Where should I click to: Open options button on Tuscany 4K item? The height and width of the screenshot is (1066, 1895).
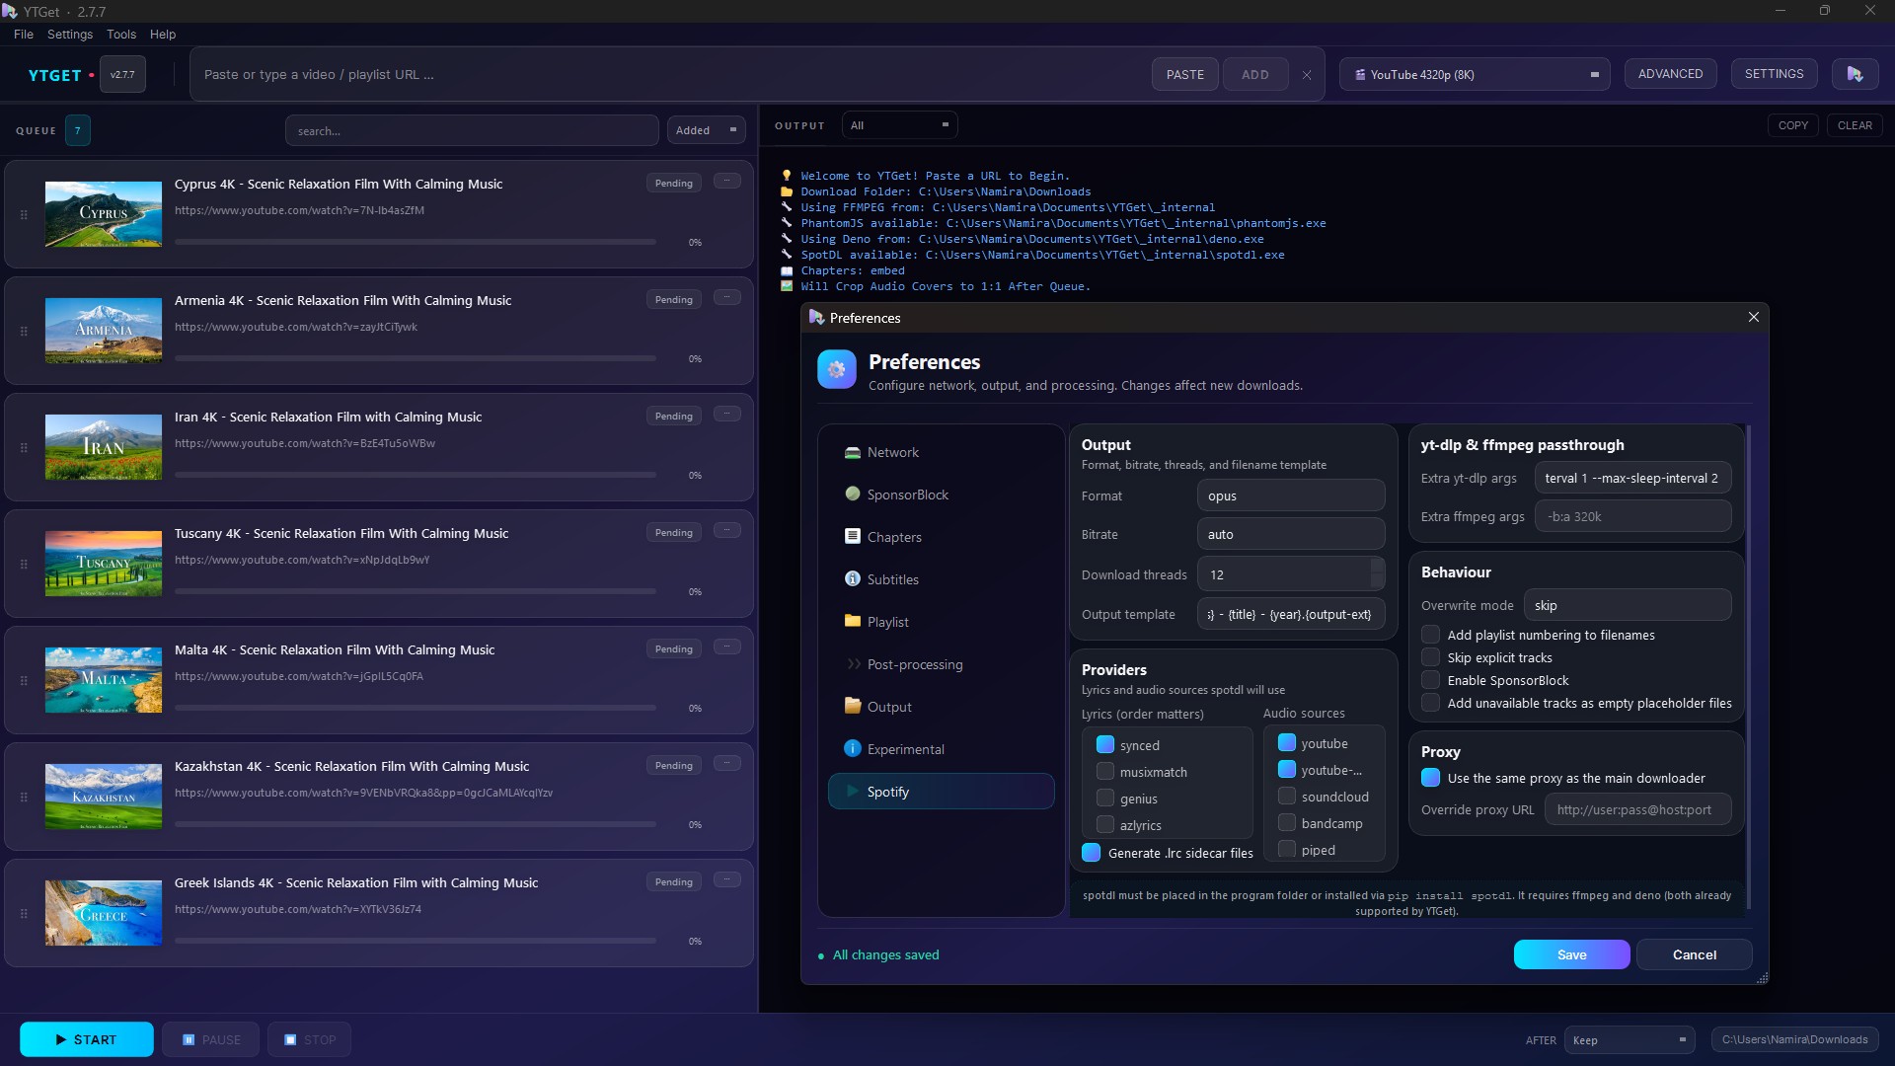[x=727, y=530]
